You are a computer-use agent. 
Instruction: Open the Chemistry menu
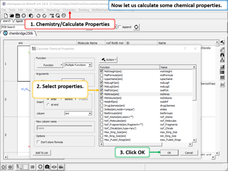(x=69, y=10)
